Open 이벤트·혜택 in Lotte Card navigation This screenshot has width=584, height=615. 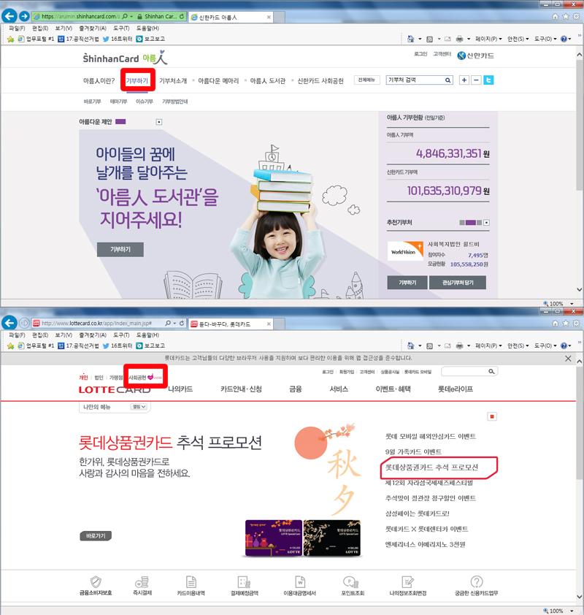[x=393, y=389]
